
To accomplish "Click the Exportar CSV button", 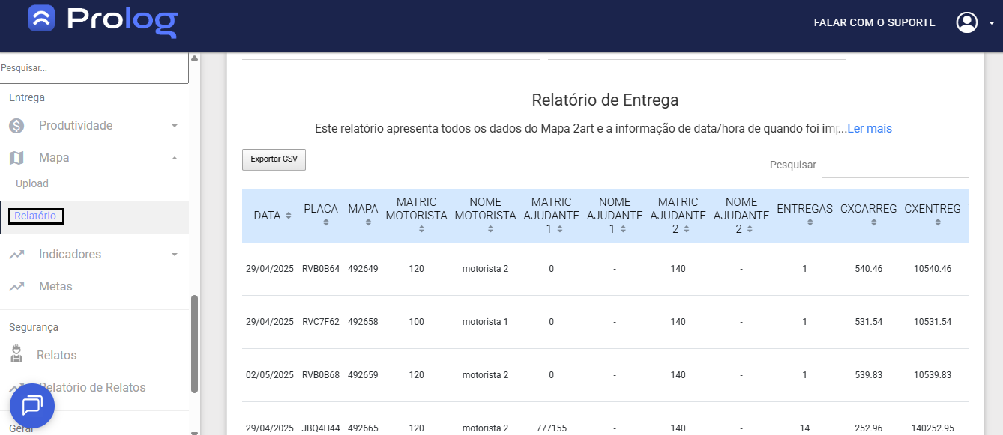I will [x=274, y=159].
